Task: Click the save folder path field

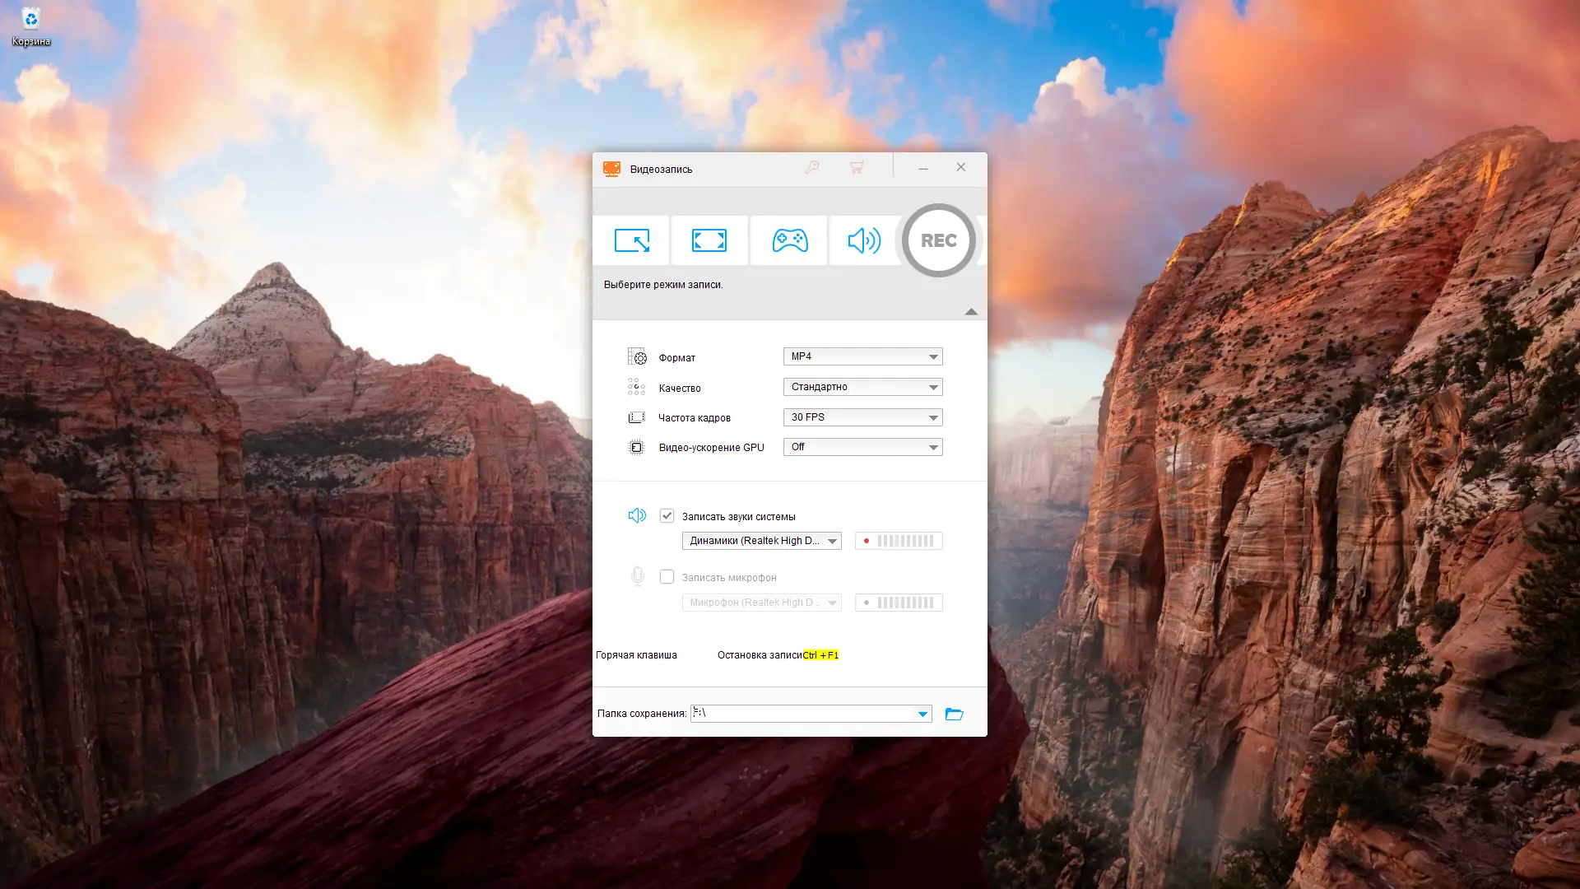Action: click(802, 714)
